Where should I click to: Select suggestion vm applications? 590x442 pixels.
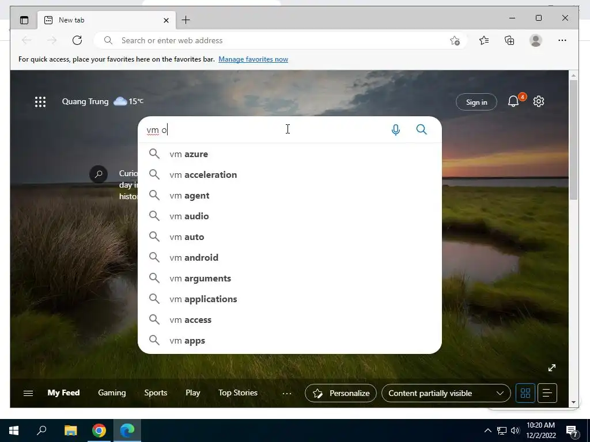(x=290, y=299)
